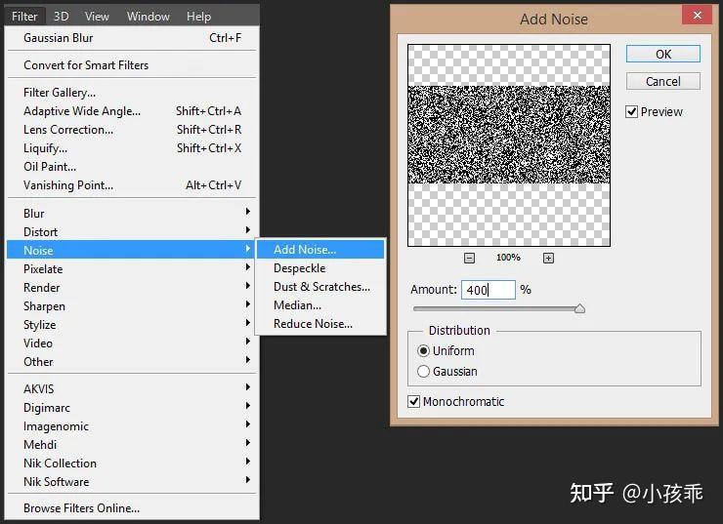The height and width of the screenshot is (524, 723).
Task: Expand the Distort submenu arrow
Action: [x=247, y=229]
